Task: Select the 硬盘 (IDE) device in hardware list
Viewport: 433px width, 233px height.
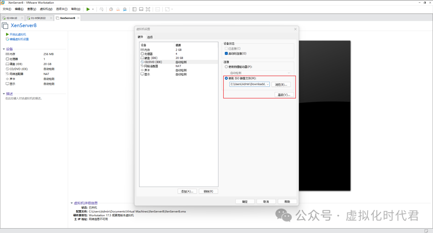Action: coord(150,58)
